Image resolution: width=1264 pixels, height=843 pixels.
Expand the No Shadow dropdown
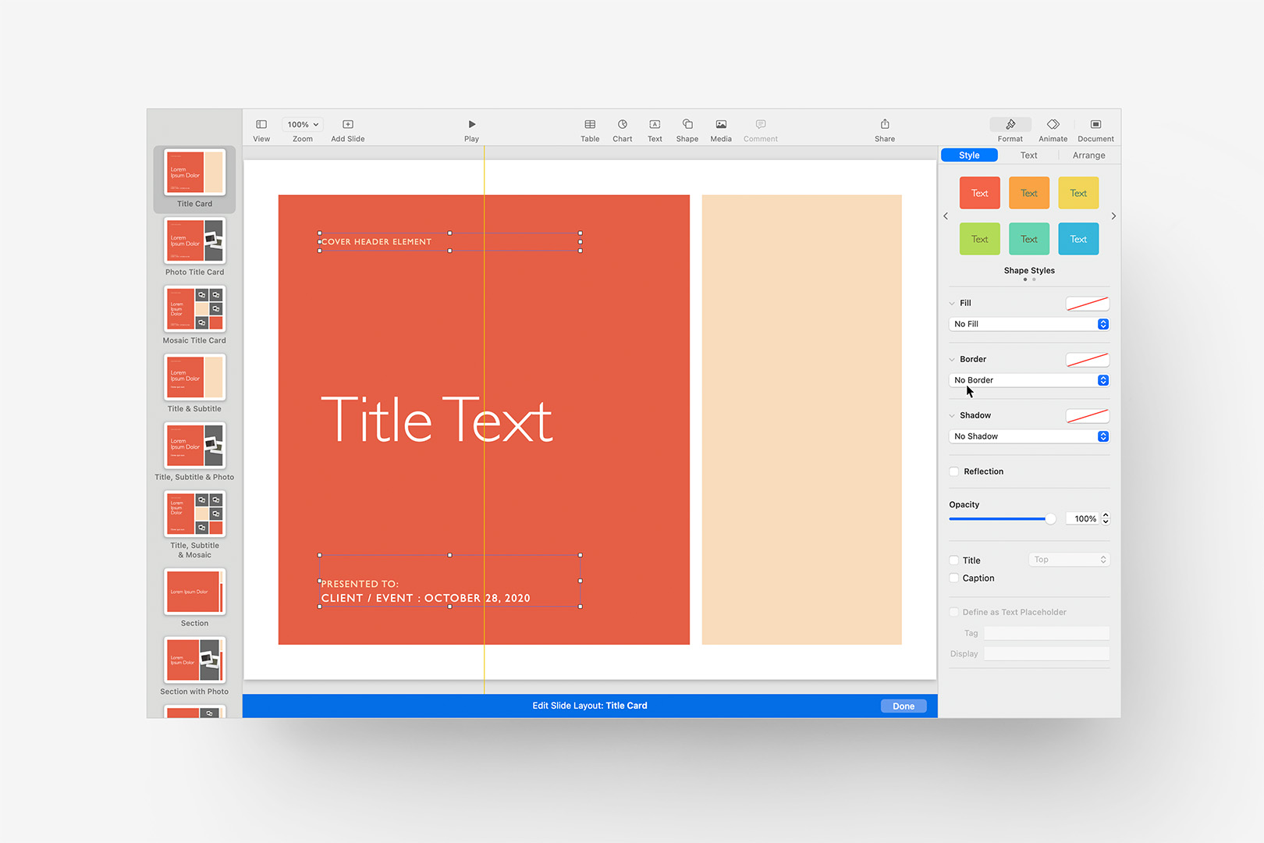point(1028,436)
